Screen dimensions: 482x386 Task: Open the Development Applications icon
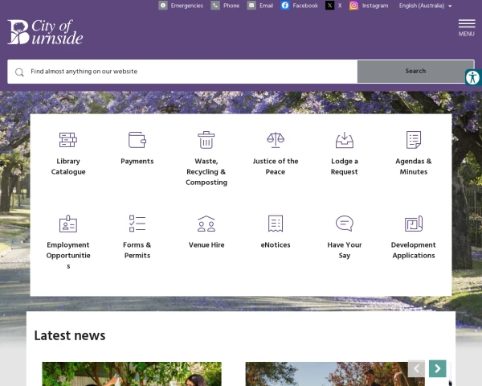414,224
